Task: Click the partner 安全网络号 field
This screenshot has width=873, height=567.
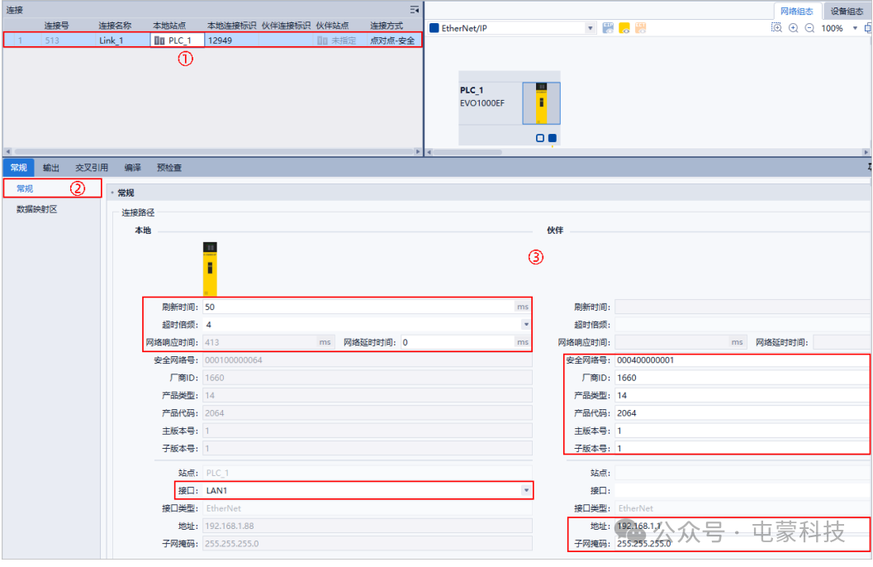Action: point(743,360)
